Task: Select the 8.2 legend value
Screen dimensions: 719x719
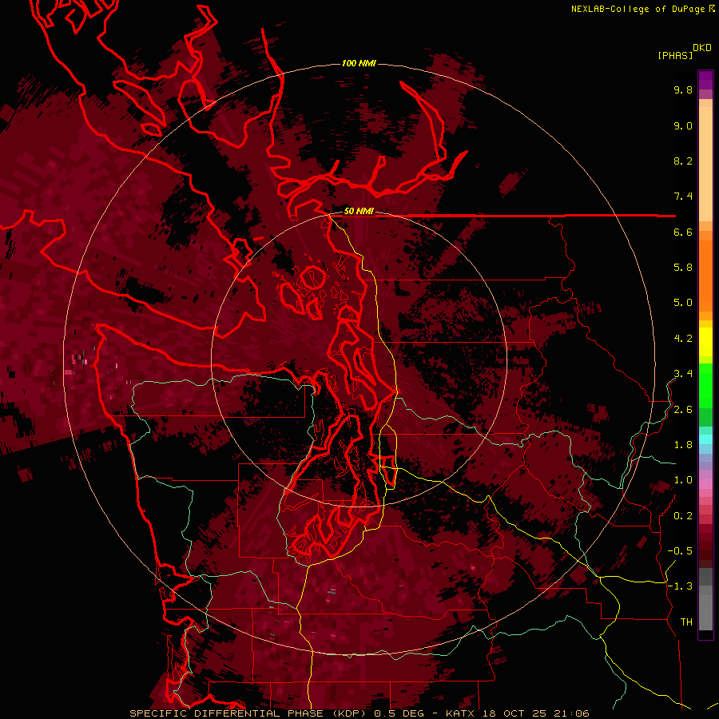Action: point(683,161)
